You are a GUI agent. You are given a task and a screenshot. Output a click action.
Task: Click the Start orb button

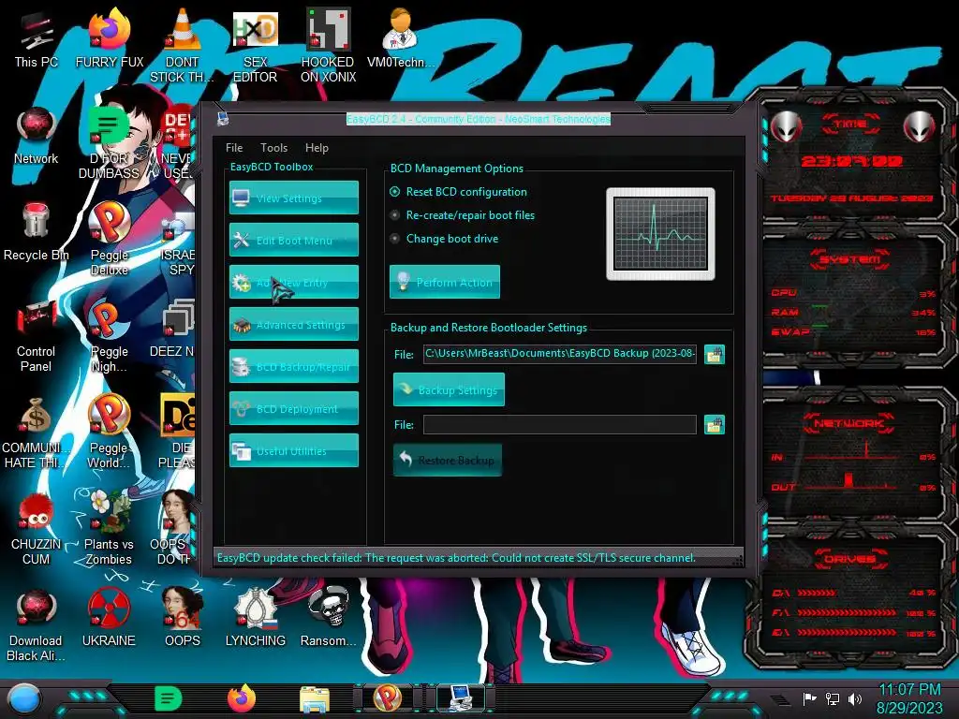click(24, 699)
